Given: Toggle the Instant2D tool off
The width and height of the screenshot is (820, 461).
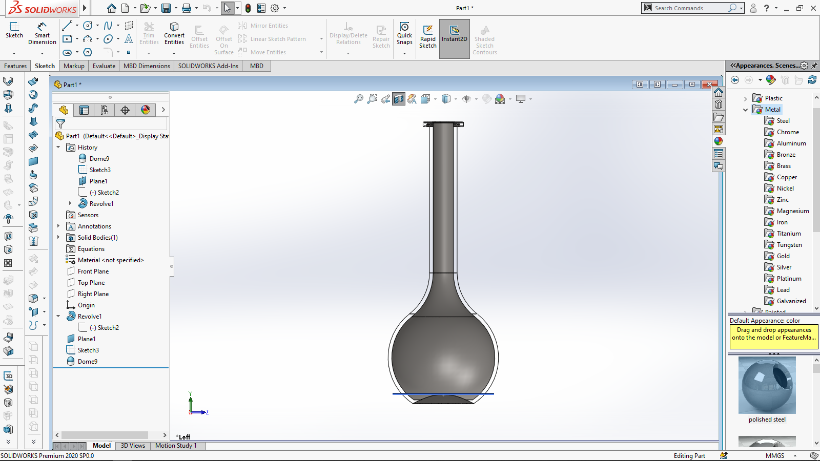Looking at the screenshot, I should pyautogui.click(x=454, y=32).
